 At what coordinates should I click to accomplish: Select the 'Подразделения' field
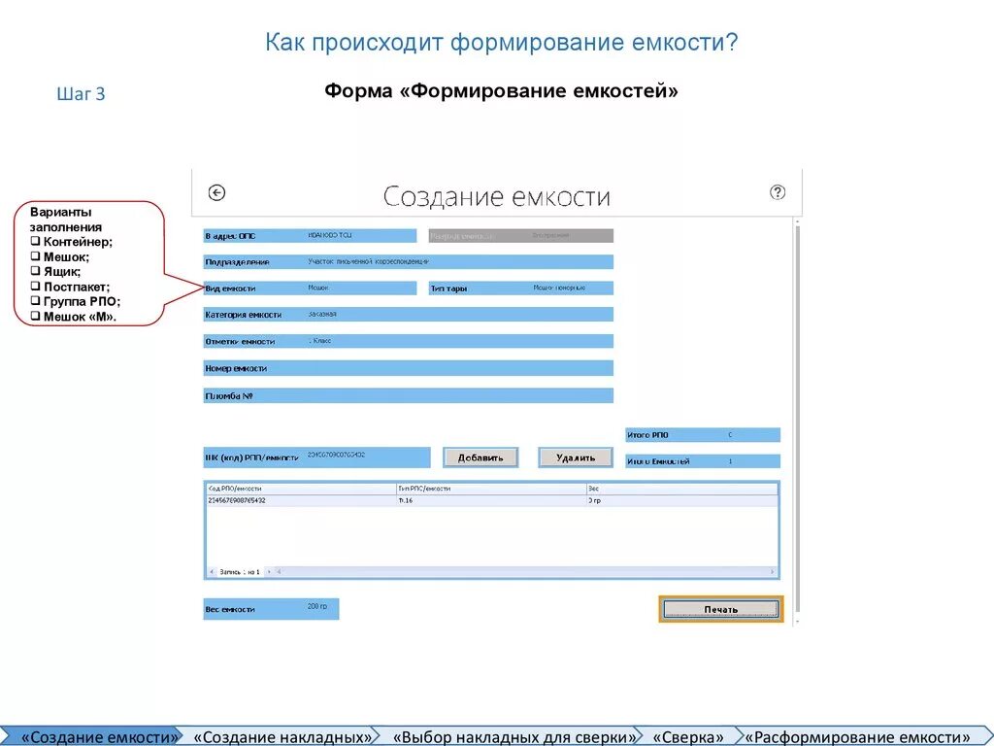(x=409, y=262)
